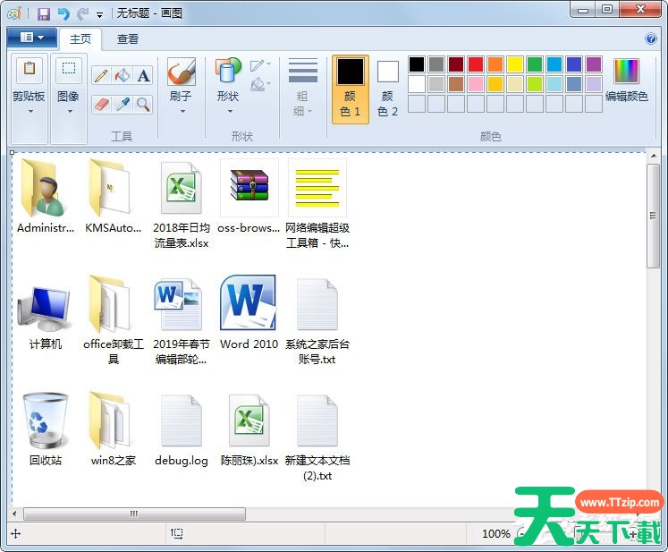Click the Undo arrow in title bar
The height and width of the screenshot is (552, 668).
pos(63,13)
